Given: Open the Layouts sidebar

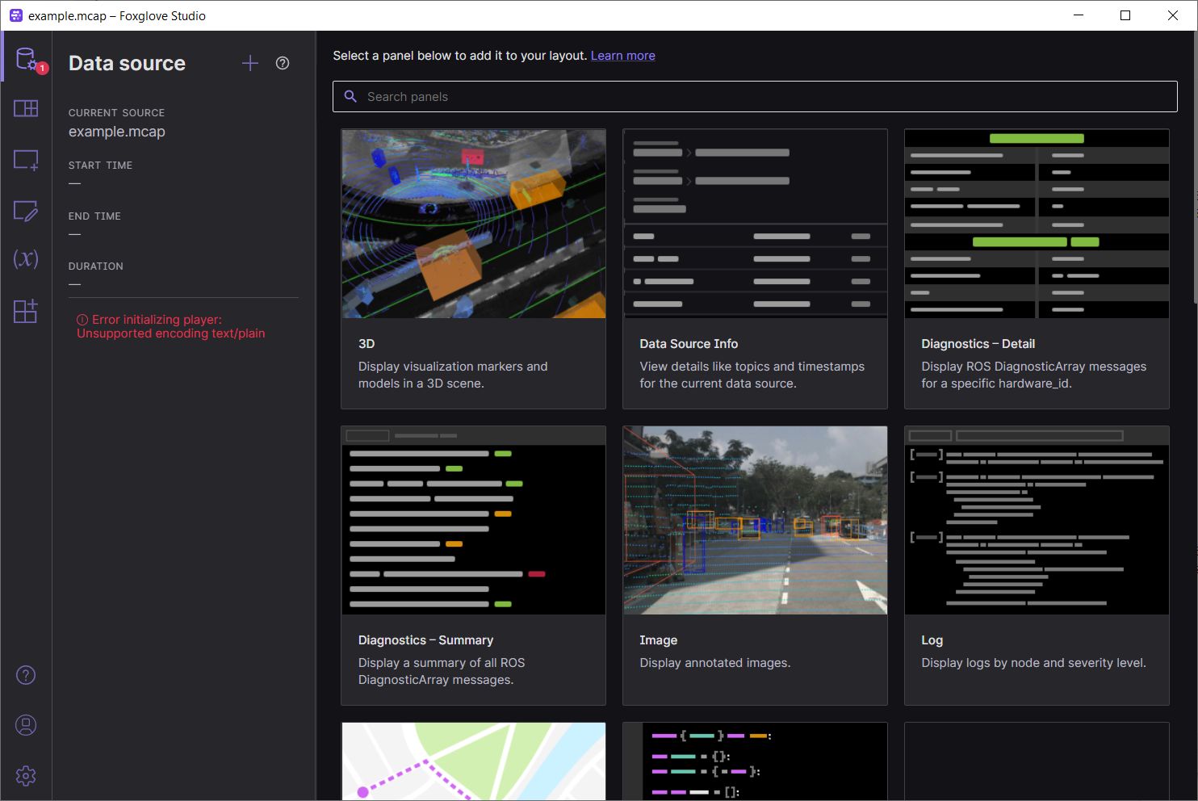Looking at the screenshot, I should pyautogui.click(x=26, y=109).
